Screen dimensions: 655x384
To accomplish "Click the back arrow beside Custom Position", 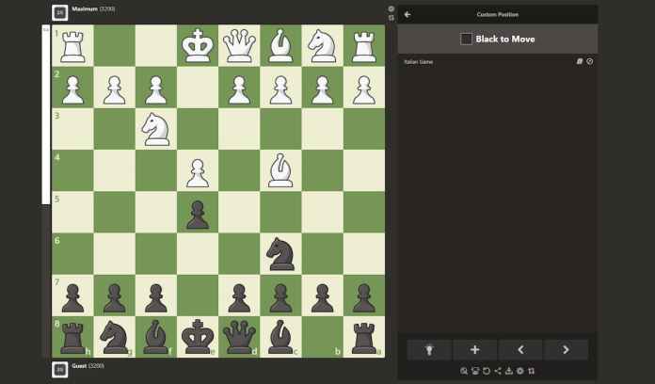I will pos(407,14).
